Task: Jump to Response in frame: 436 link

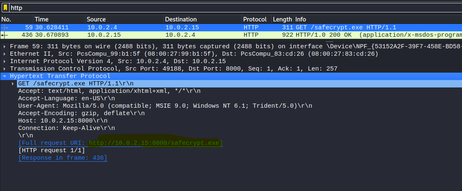Action: click(x=63, y=158)
